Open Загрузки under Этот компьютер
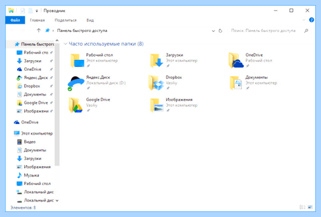The height and width of the screenshot is (217, 321). (x=29, y=158)
